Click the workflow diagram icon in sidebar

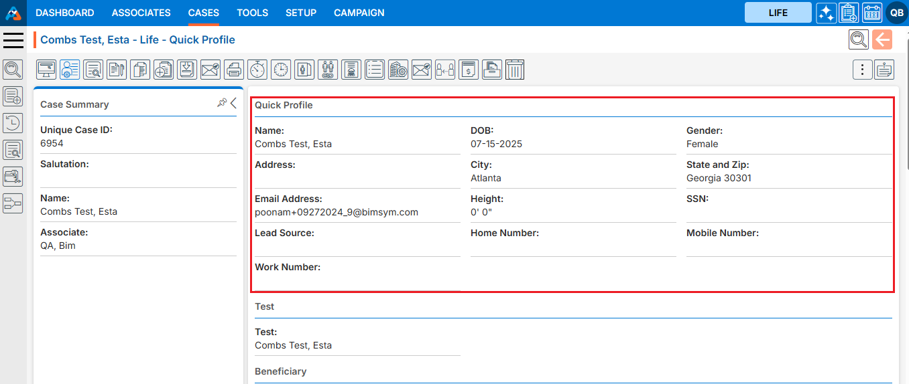click(x=13, y=203)
